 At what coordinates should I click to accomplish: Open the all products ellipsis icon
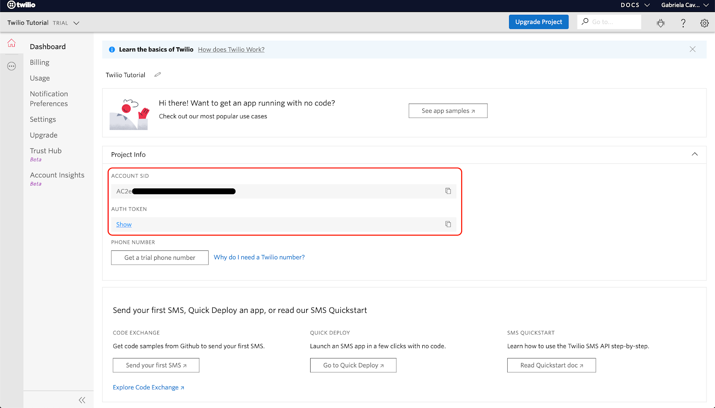12,66
